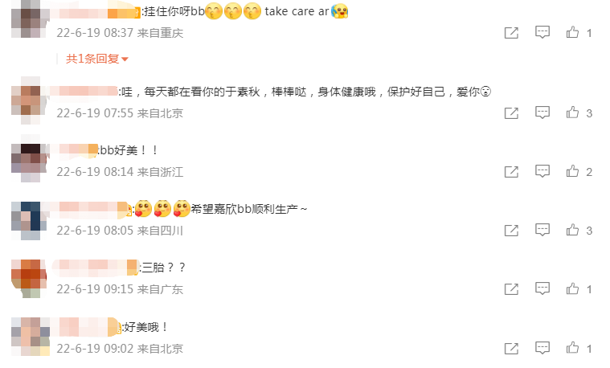The width and height of the screenshot is (610, 368).
Task: Like the '三胎？？' comment from 广东
Action: coord(573,289)
